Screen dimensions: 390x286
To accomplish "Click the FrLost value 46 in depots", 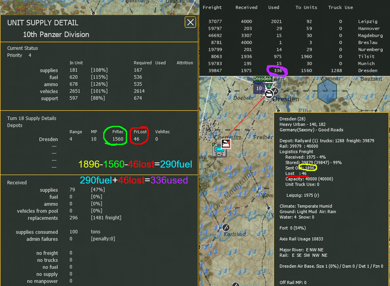I will tap(136, 139).
